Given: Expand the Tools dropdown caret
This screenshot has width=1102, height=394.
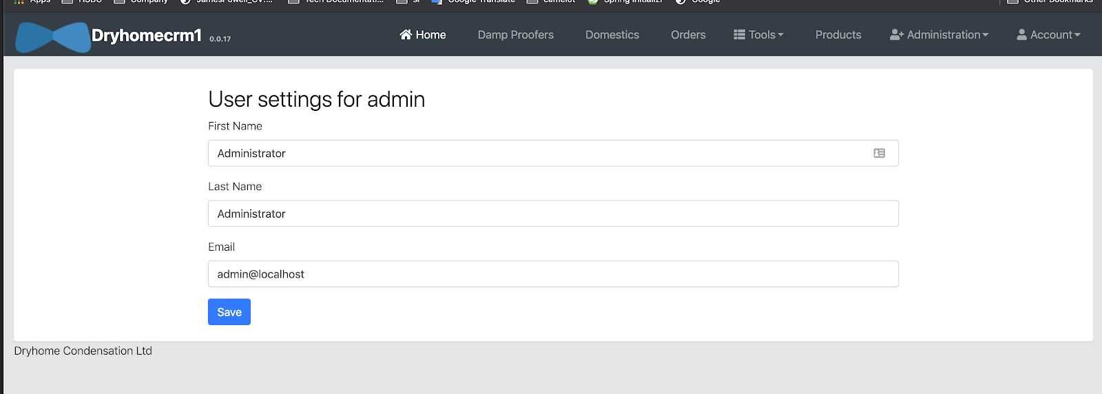Looking at the screenshot, I should [x=780, y=35].
